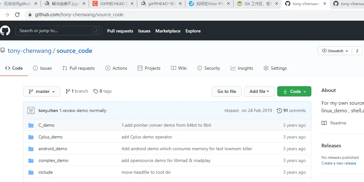The width and height of the screenshot is (364, 182).
Task: Open the branch icon next to 1 branch
Action: pyautogui.click(x=68, y=91)
